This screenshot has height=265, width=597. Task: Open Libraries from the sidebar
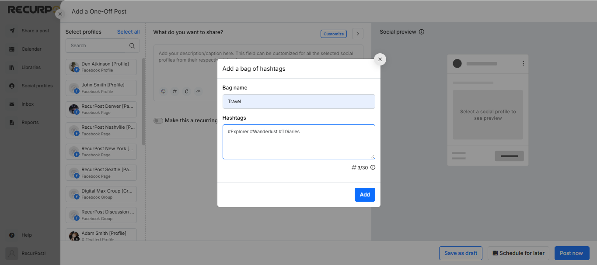[x=30, y=68]
